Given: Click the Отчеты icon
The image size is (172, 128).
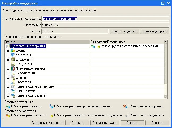Looking at the screenshot, I should point(13,77).
